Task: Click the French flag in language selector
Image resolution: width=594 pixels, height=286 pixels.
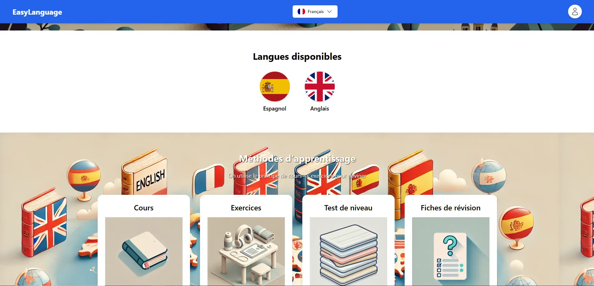Action: click(301, 12)
